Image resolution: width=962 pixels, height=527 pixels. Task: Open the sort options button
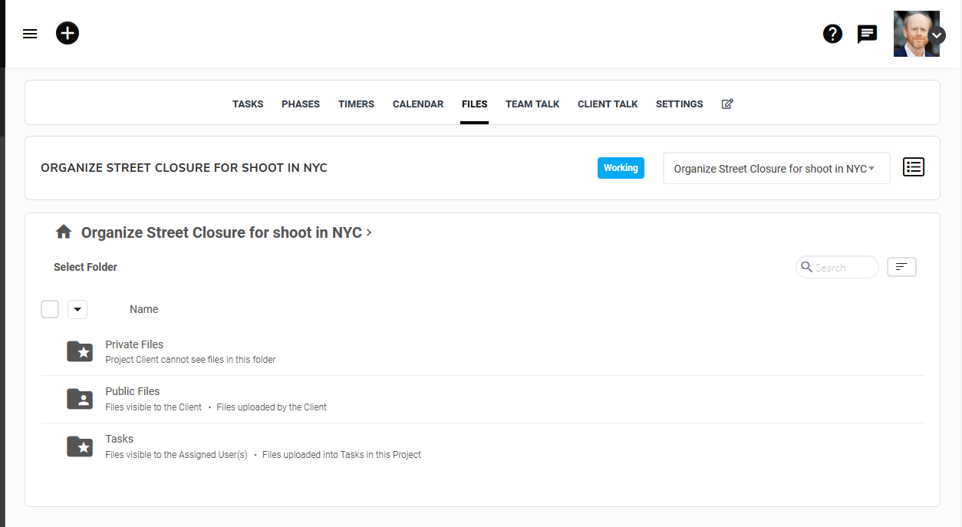click(x=901, y=267)
